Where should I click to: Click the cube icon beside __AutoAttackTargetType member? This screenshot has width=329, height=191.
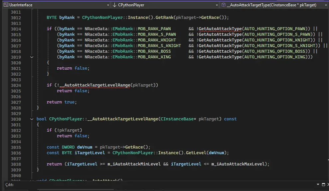tap(224, 5)
